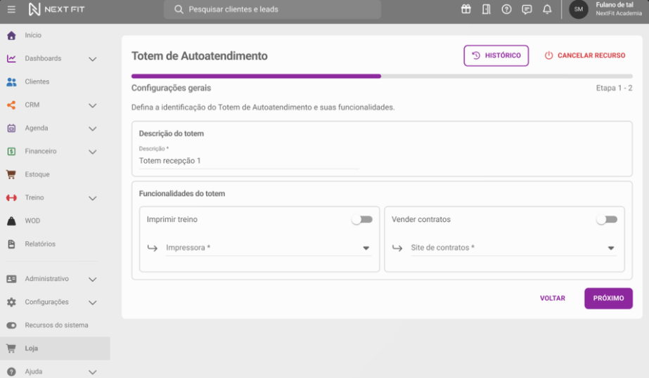
Task: Click the Descrição input field
Action: tap(249, 160)
